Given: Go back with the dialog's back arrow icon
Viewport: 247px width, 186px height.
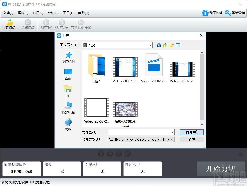Looking at the screenshot, I should pyautogui.click(x=159, y=45).
